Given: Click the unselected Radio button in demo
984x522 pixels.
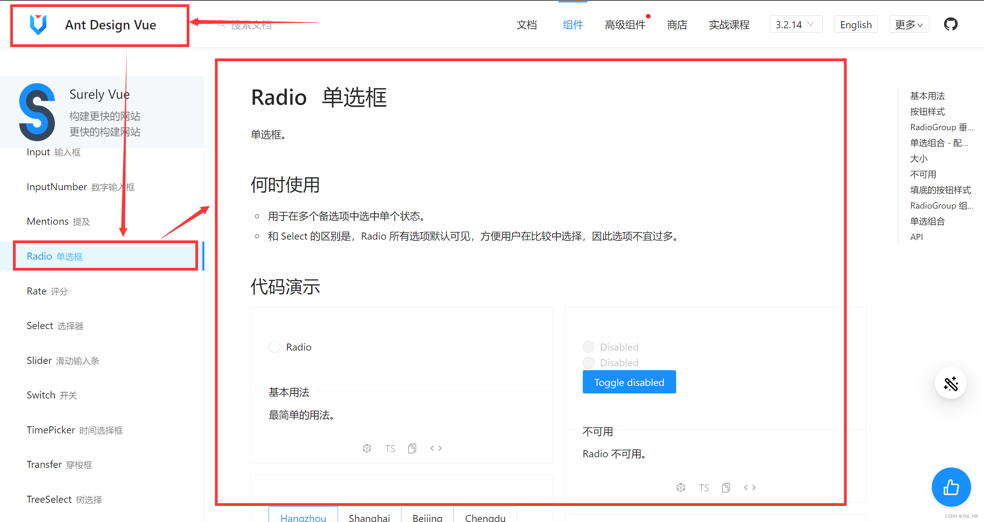Looking at the screenshot, I should coord(274,346).
